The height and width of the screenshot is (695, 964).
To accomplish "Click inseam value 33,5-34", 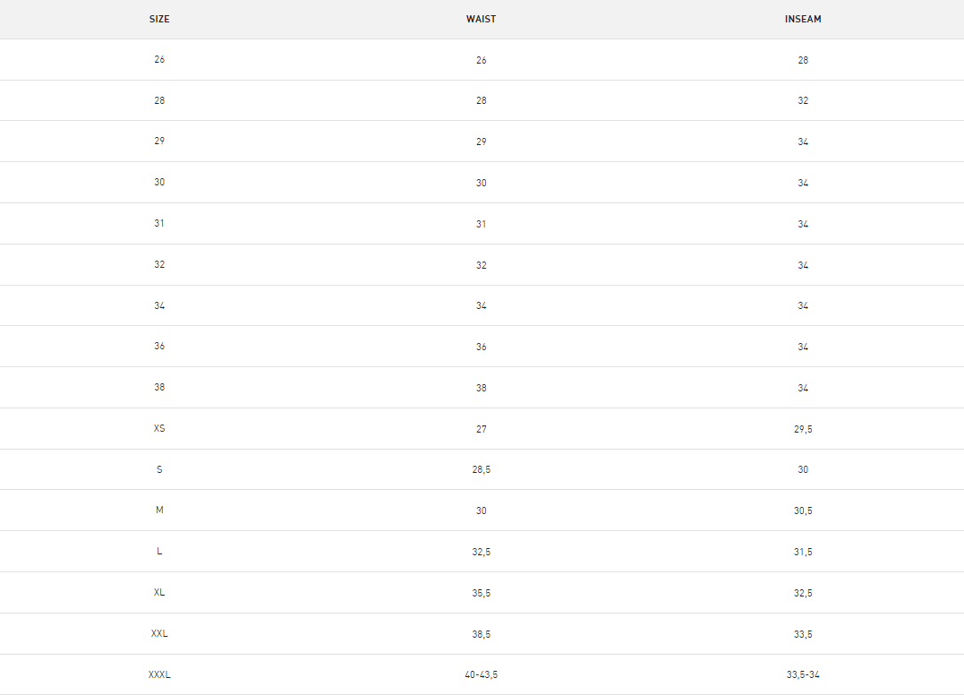I will click(803, 674).
